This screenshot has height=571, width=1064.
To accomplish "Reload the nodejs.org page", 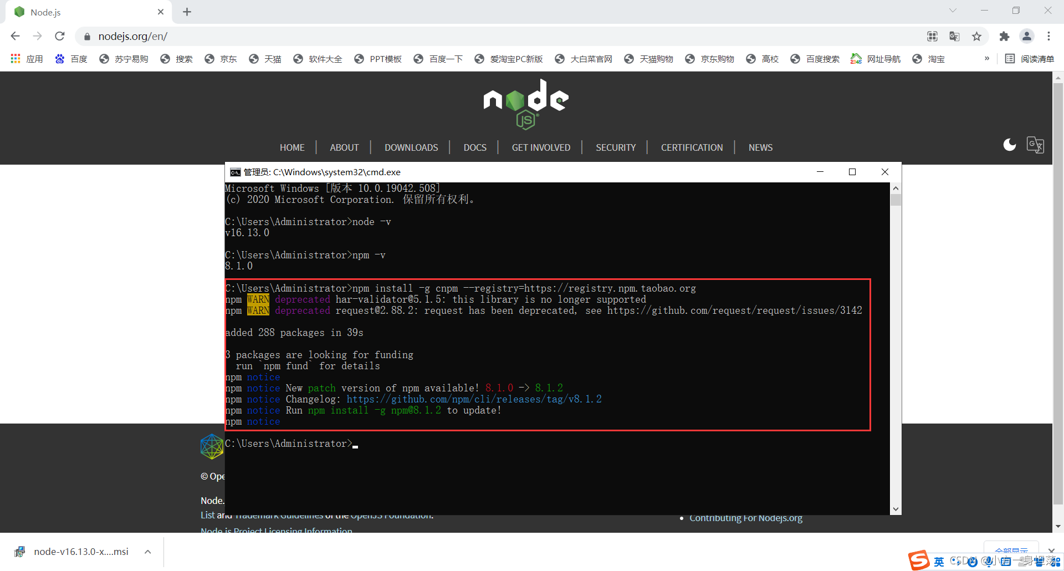I will 60,36.
